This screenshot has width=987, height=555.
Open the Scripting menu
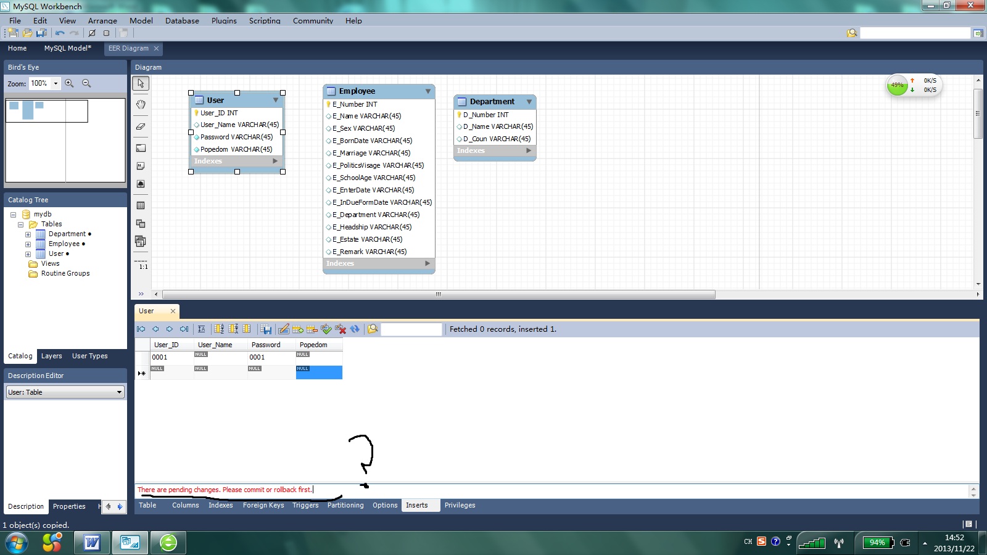(265, 20)
